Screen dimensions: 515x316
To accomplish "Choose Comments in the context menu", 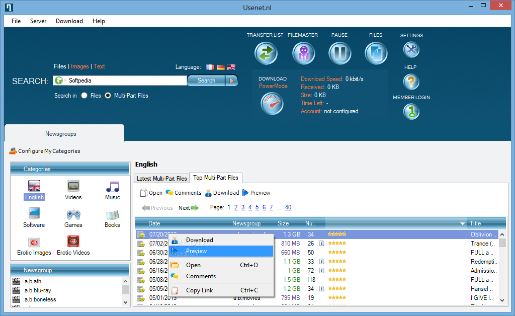I will [x=221, y=276].
